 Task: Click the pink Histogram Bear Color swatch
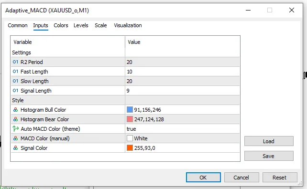pyautogui.click(x=130, y=119)
